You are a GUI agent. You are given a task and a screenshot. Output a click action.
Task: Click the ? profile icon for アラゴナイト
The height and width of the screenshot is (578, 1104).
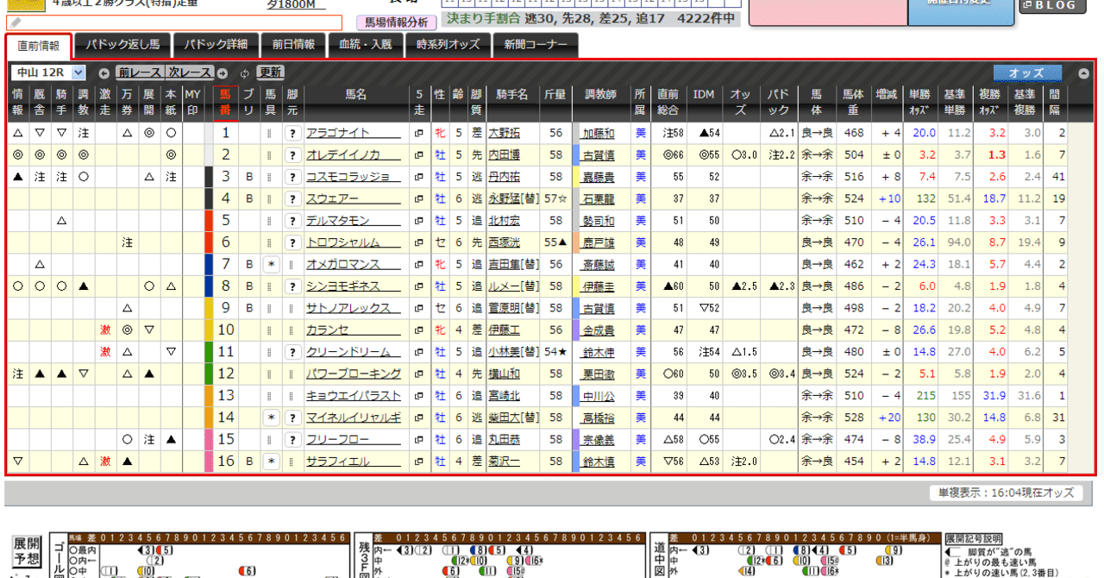click(x=292, y=134)
